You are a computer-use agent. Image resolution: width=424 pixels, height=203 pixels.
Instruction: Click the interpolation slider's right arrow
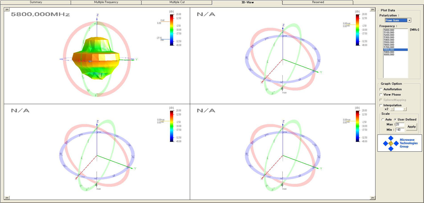[x=405, y=109]
